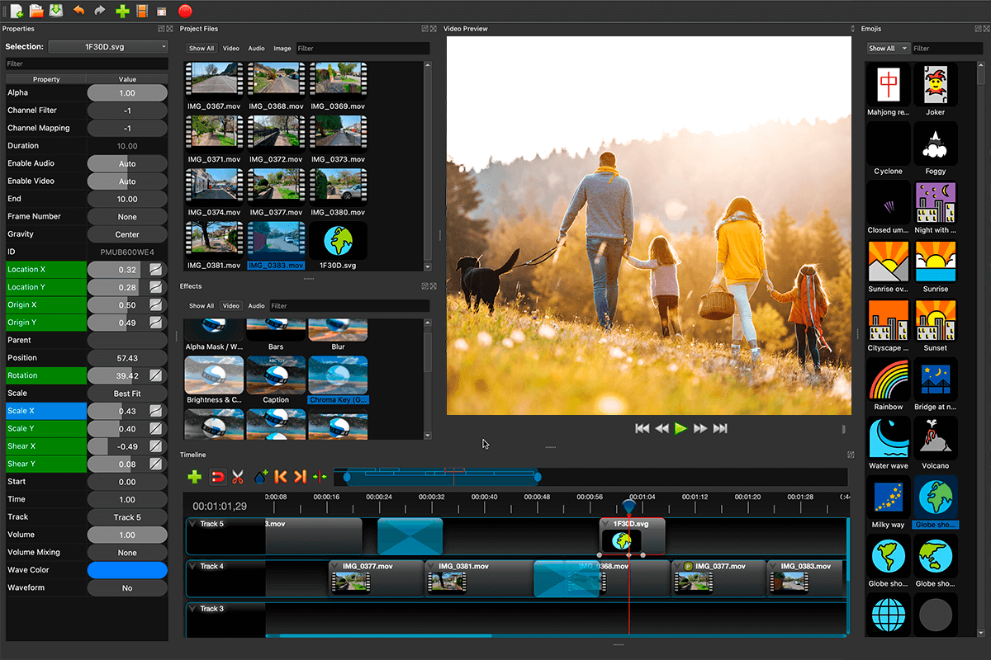Add a new track with the timeline plus icon
Image resolution: width=991 pixels, height=660 pixels.
point(194,477)
